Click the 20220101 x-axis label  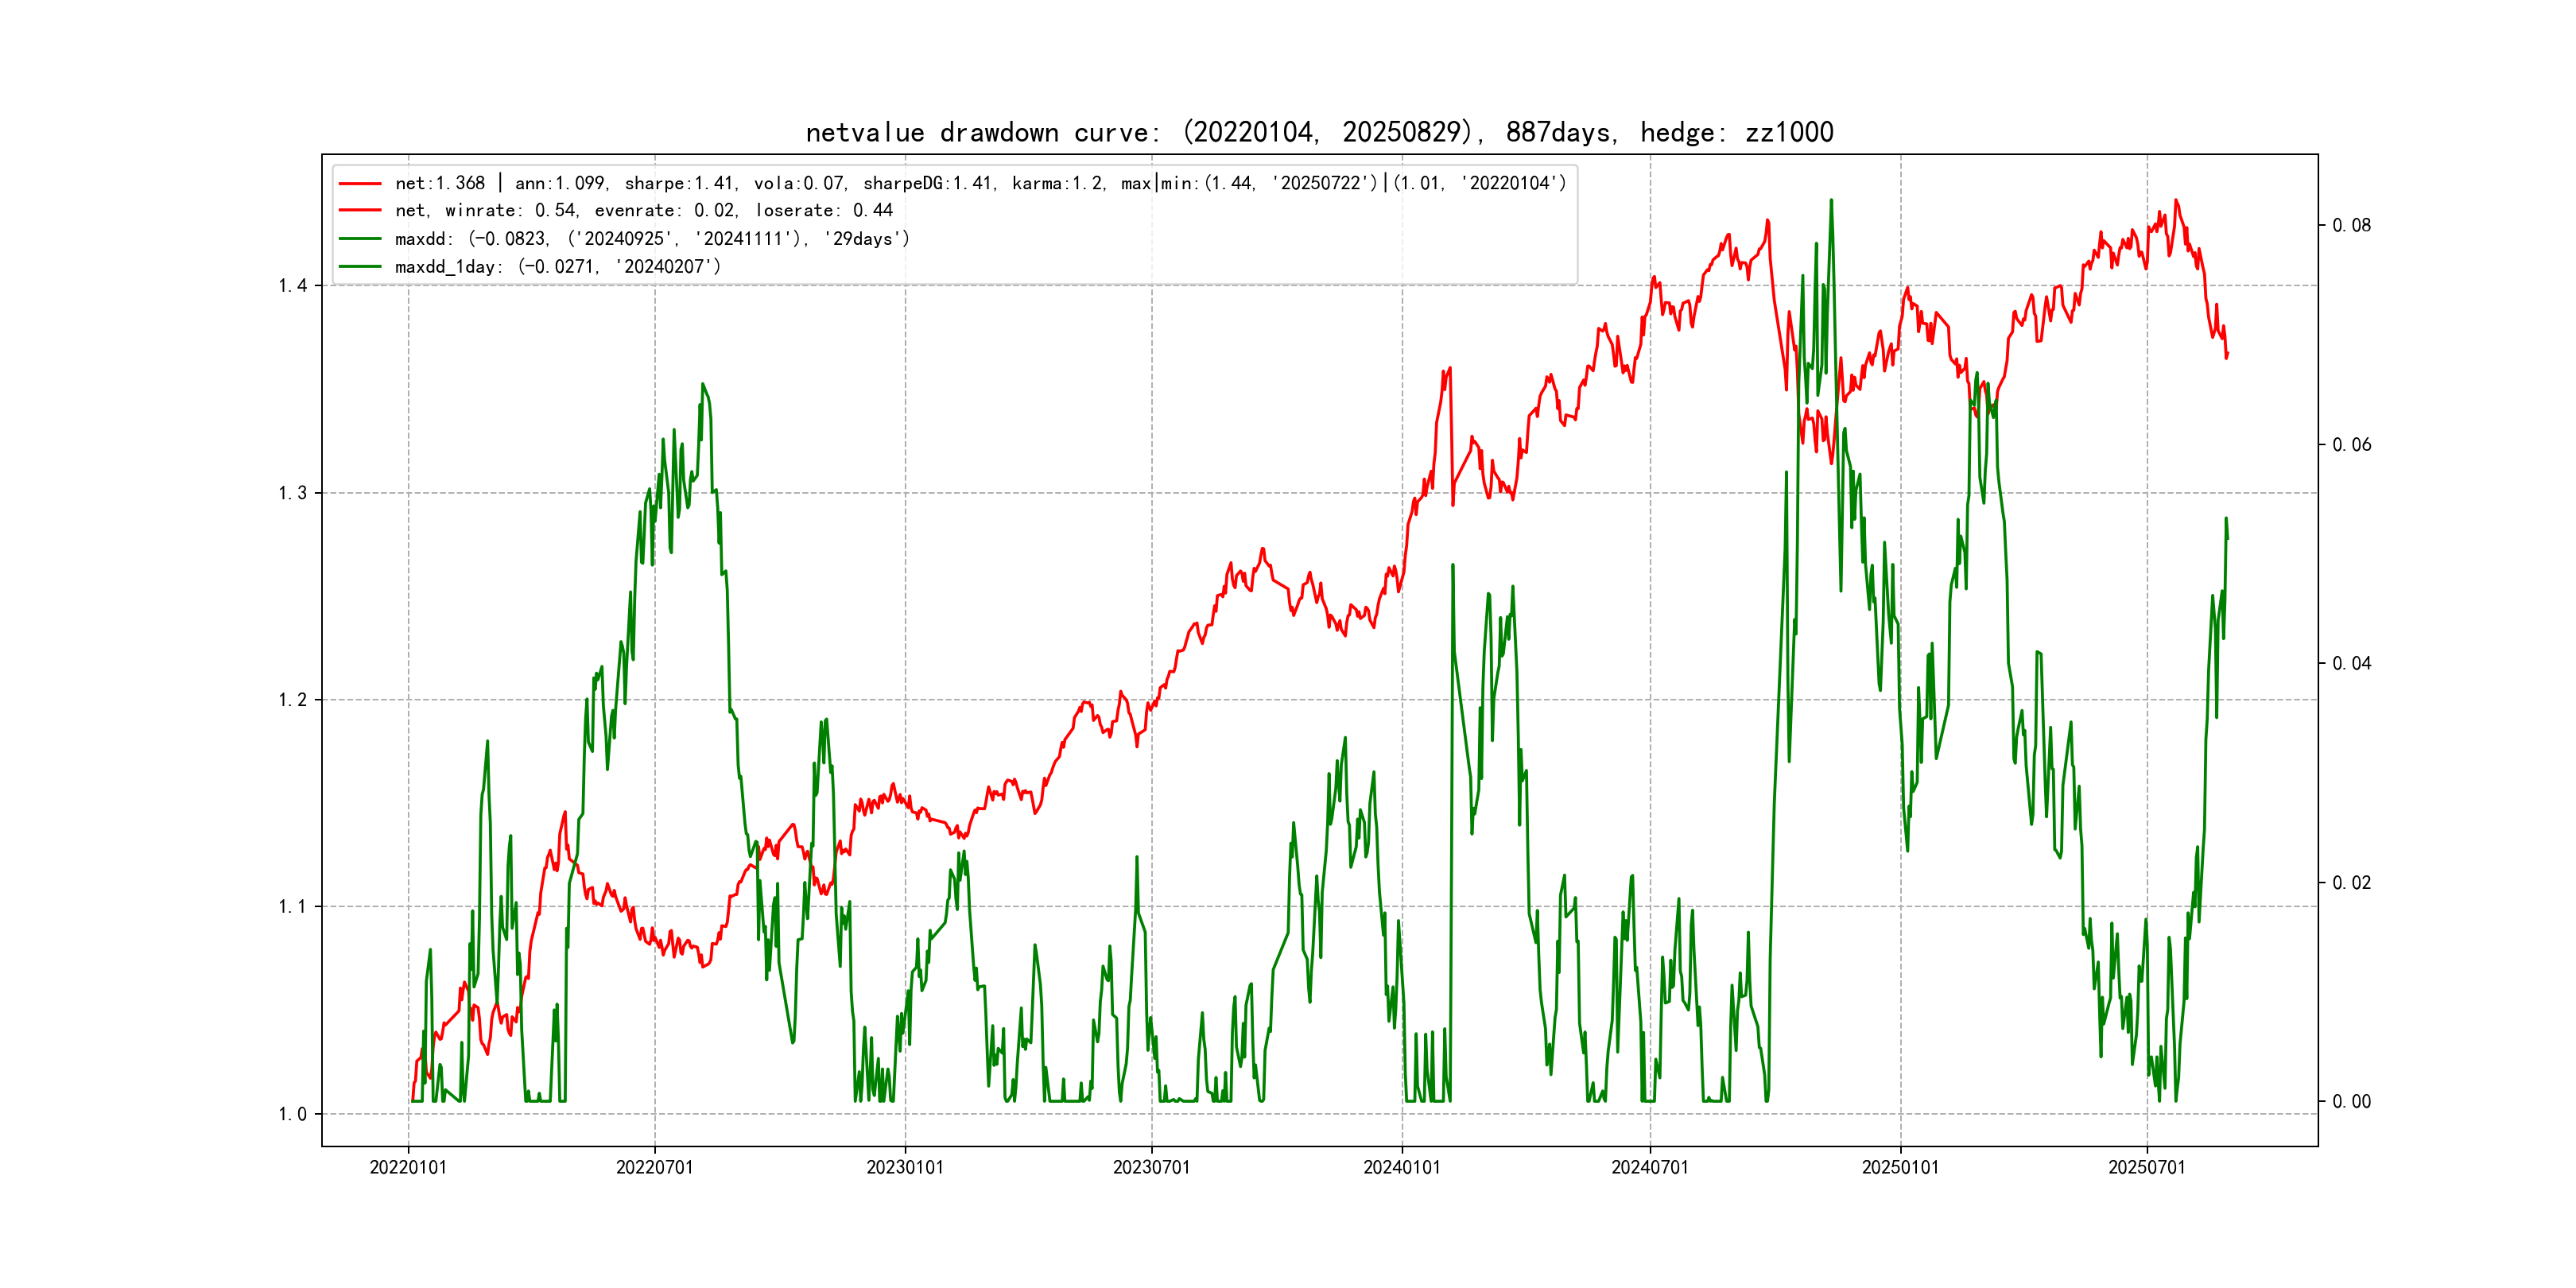click(x=408, y=1167)
